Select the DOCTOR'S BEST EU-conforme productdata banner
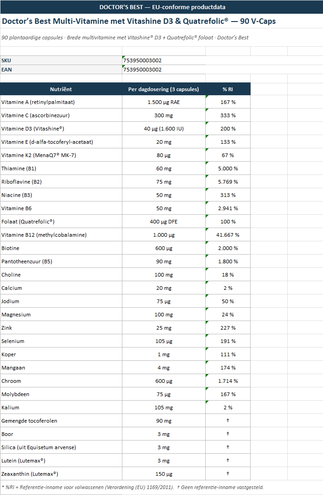Viewport: 323px width, 495px height. tap(161, 7)
